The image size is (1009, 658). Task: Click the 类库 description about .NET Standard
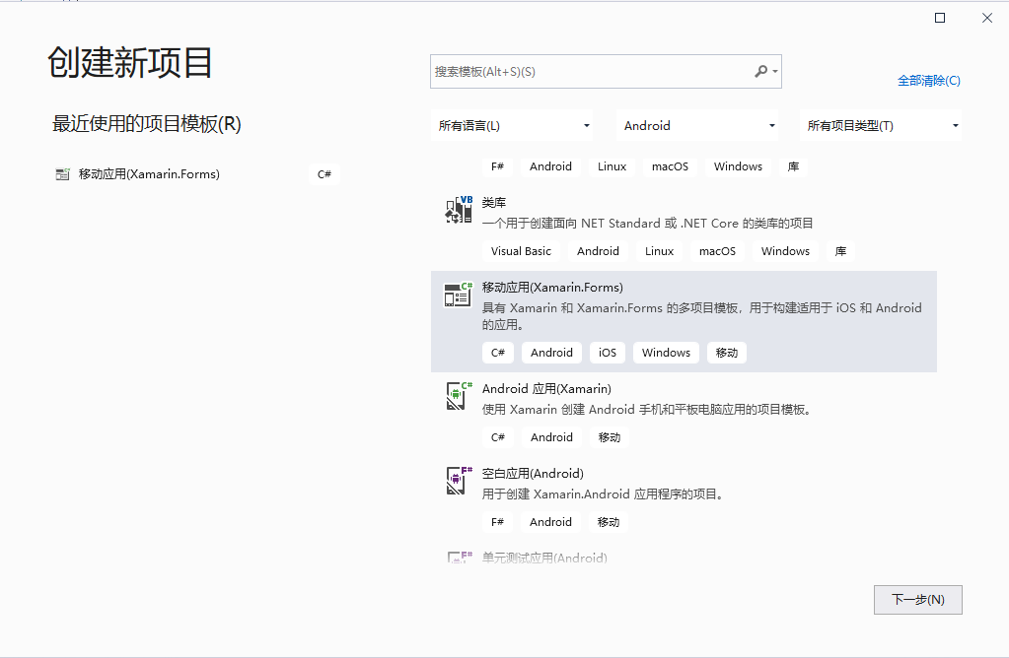pyautogui.click(x=647, y=224)
